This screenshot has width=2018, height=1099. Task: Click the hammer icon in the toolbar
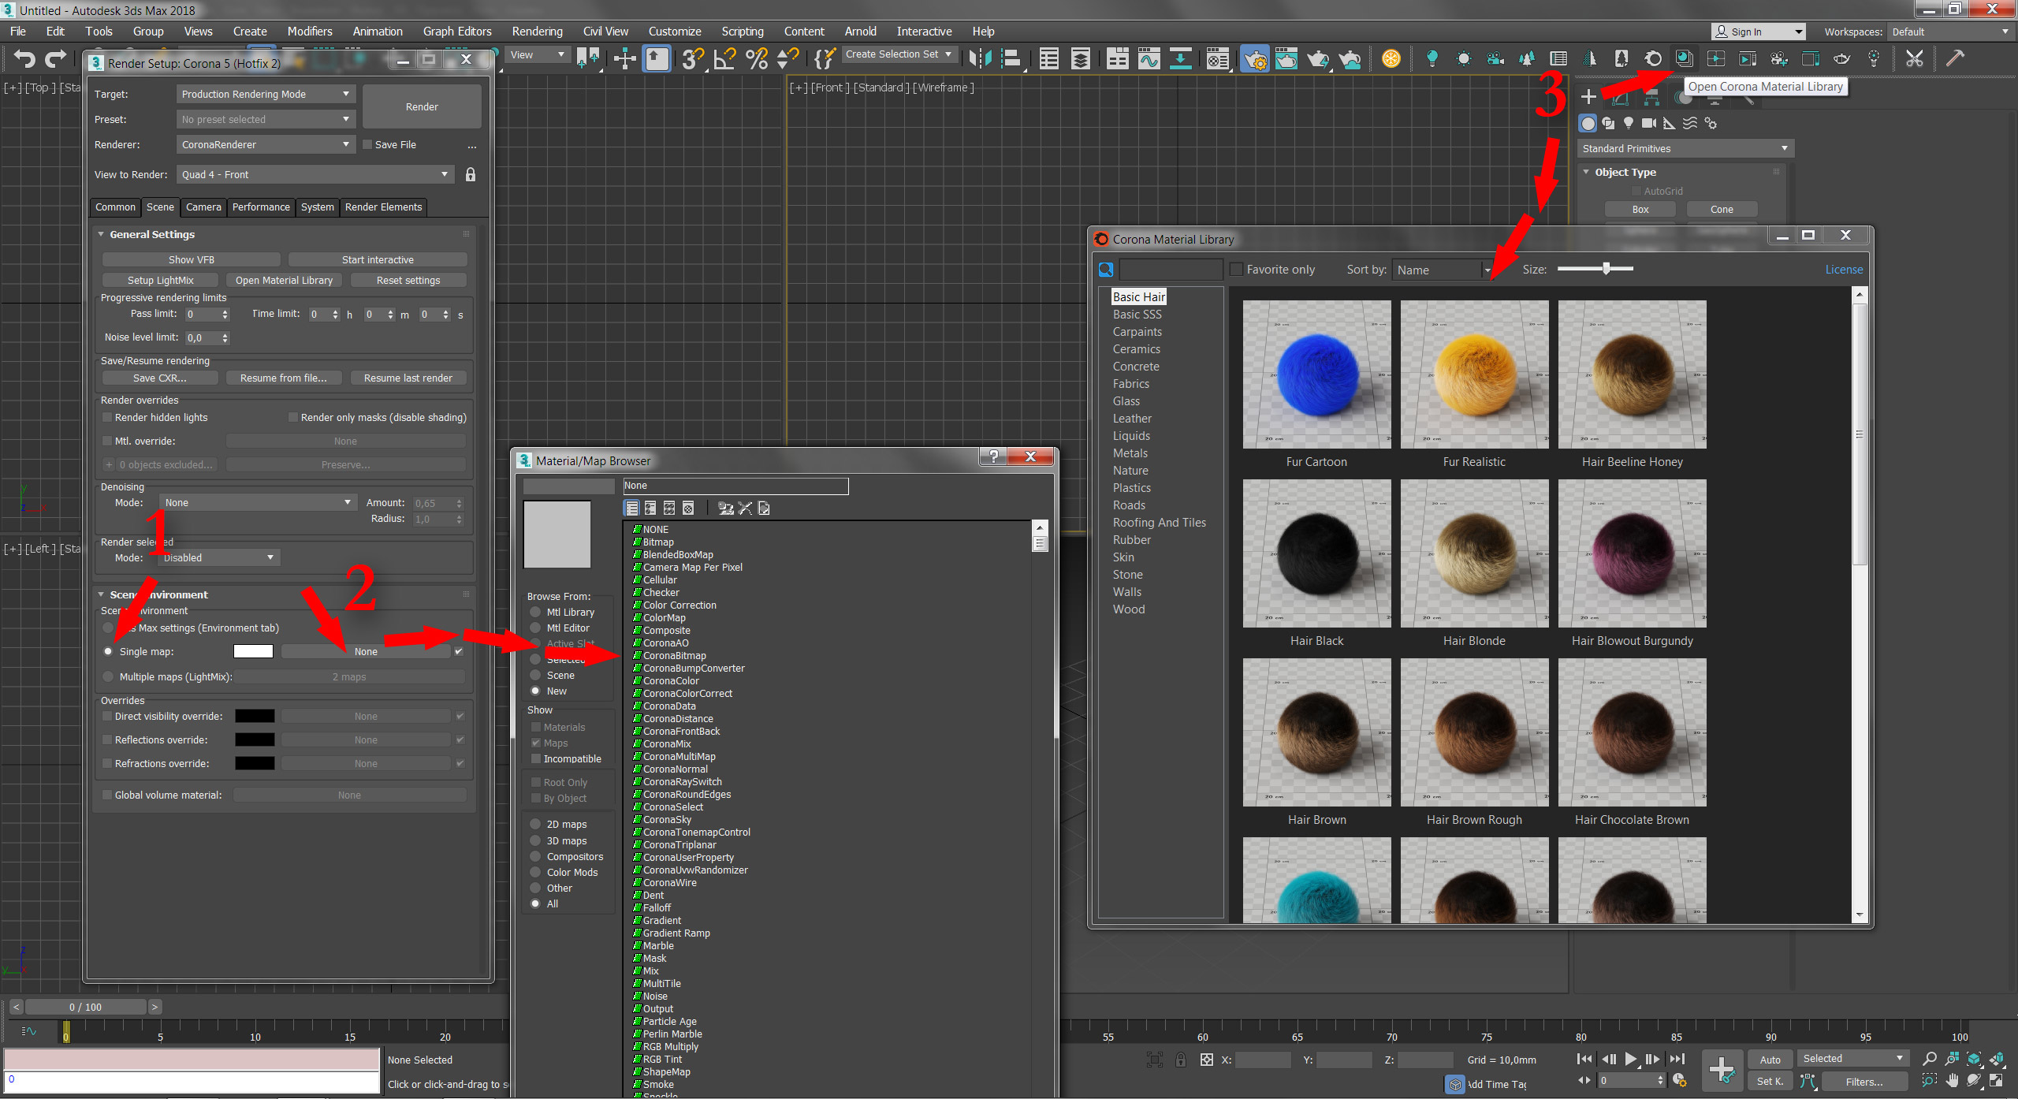(x=1955, y=58)
